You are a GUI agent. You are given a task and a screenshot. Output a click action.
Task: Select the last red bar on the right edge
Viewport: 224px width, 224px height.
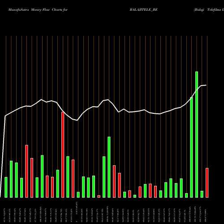click(207, 183)
